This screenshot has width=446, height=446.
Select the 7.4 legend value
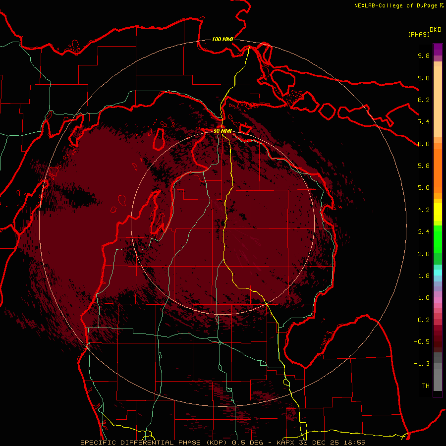424,122
